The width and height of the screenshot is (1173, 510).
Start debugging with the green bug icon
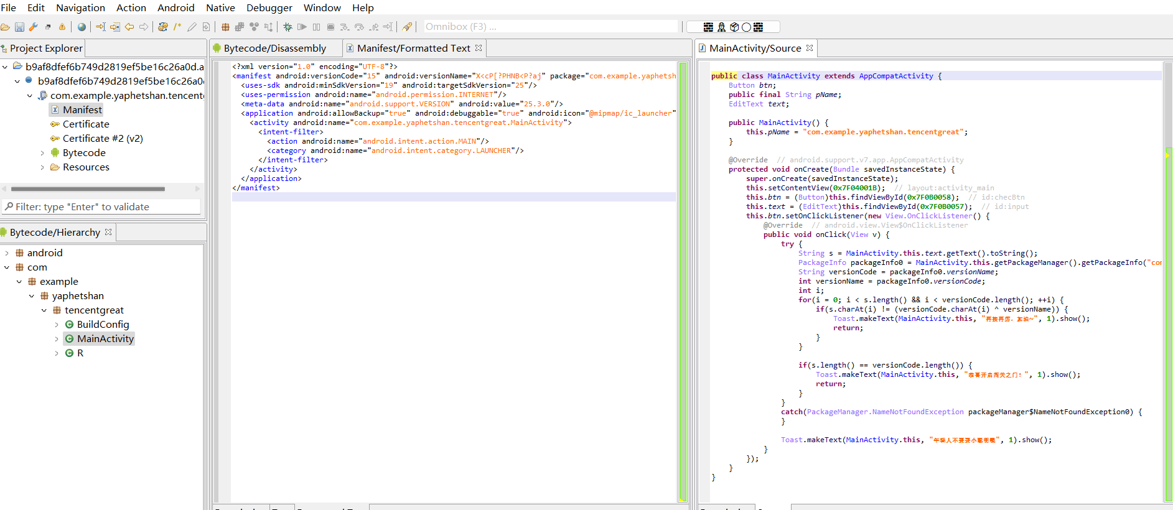(287, 27)
